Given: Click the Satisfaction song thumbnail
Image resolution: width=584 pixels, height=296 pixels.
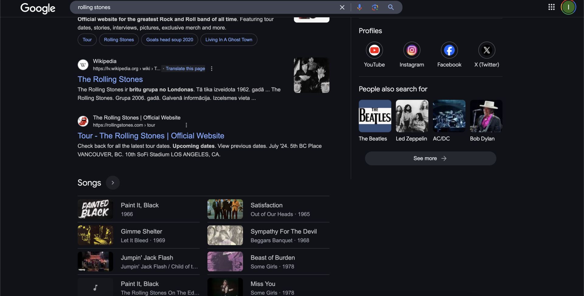Looking at the screenshot, I should [x=225, y=209].
